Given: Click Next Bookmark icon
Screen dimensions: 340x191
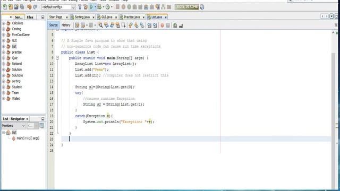Looking at the screenshot, I should click(136, 25).
